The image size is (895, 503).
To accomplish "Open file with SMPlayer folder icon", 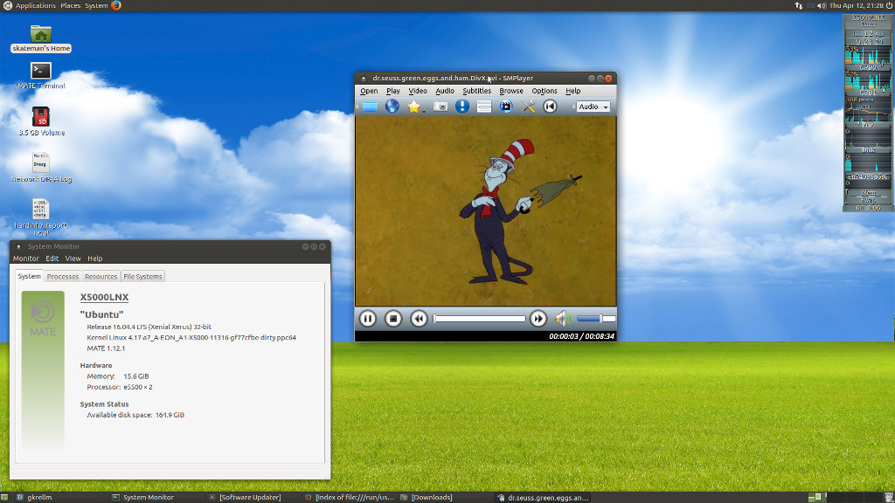I will tap(370, 107).
